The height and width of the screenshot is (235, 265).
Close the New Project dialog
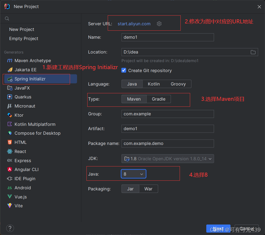[259, 6]
